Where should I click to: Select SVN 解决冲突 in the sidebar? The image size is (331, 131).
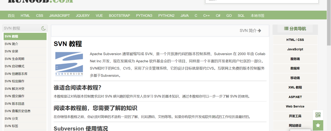[25, 89]
